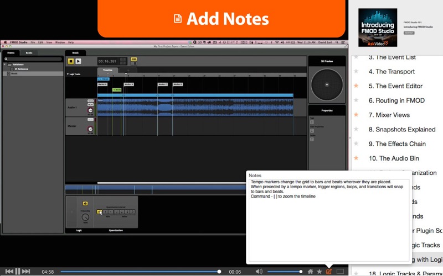Click Marker B on logic track
The width and height of the screenshot is (443, 276).
[x=129, y=84]
